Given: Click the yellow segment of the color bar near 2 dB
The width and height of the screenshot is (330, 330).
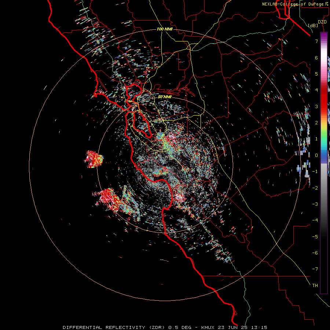Looking at the screenshot, I should [x=324, y=125].
